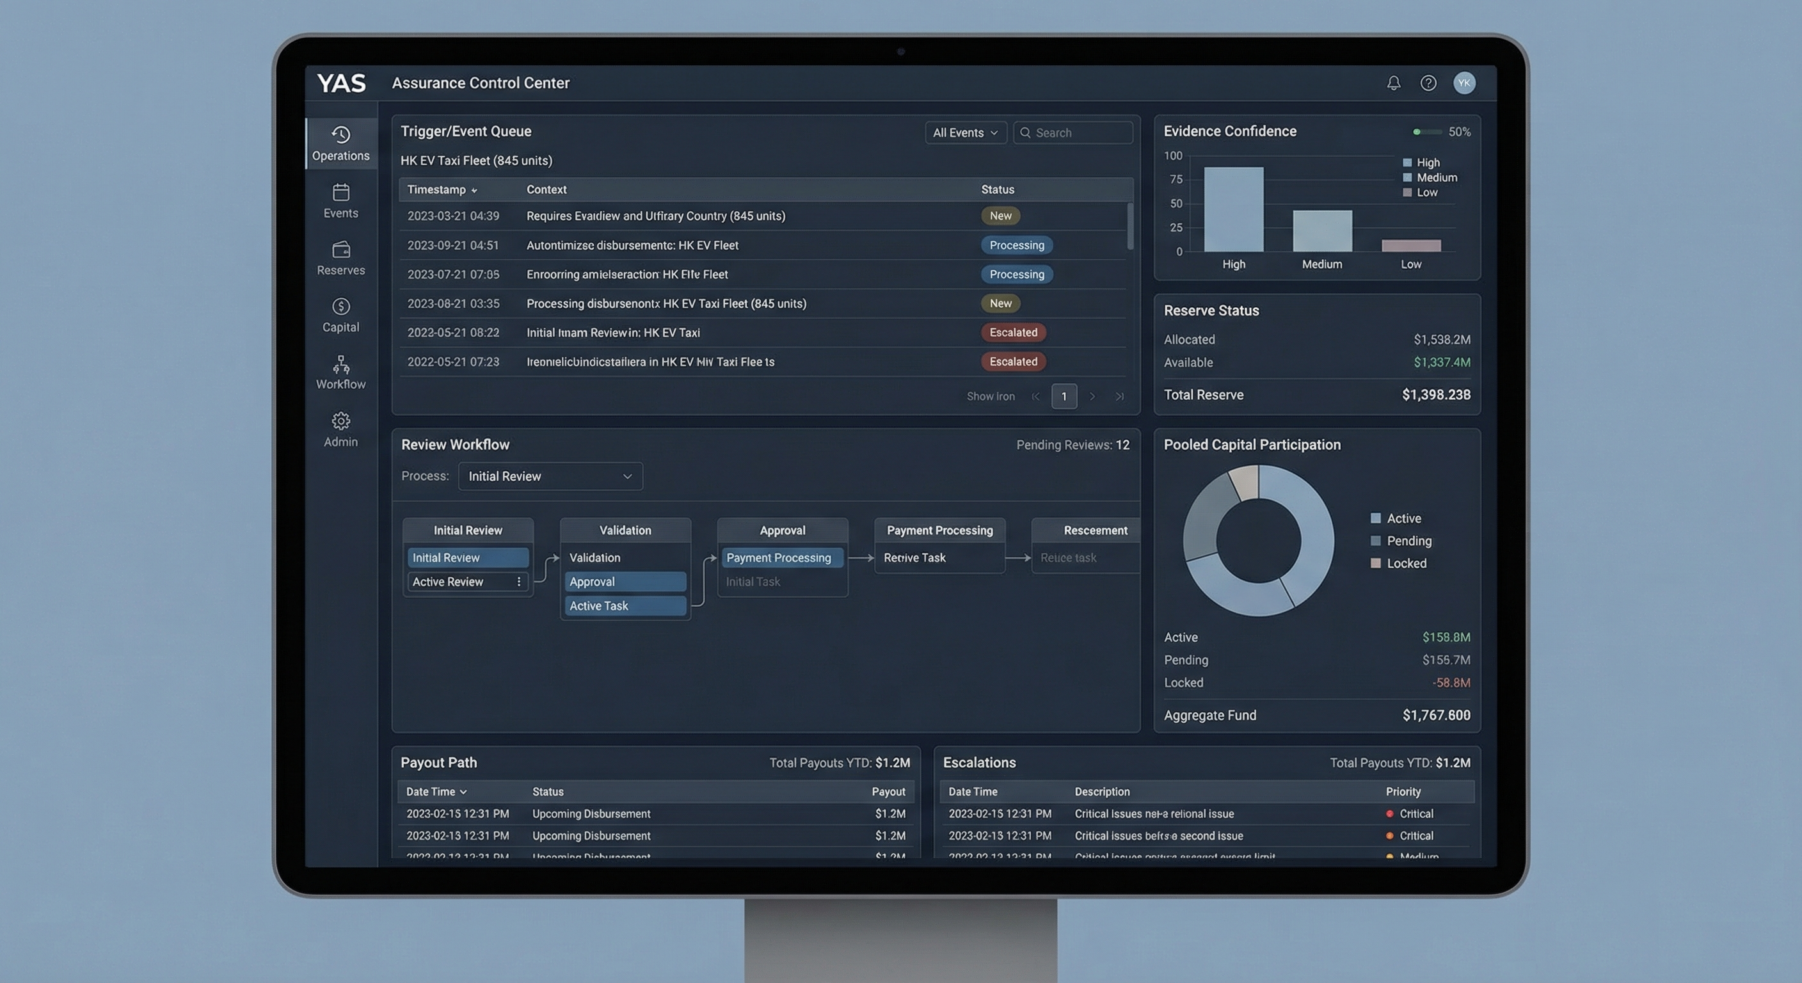This screenshot has width=1802, height=983.
Task: Adjust the Evidence Confidence 50% slider
Action: point(1426,132)
